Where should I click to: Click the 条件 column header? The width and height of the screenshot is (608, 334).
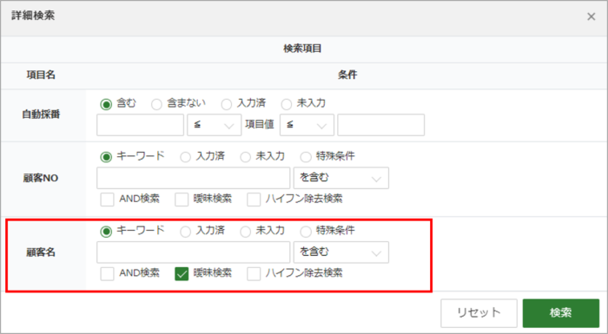click(x=347, y=75)
